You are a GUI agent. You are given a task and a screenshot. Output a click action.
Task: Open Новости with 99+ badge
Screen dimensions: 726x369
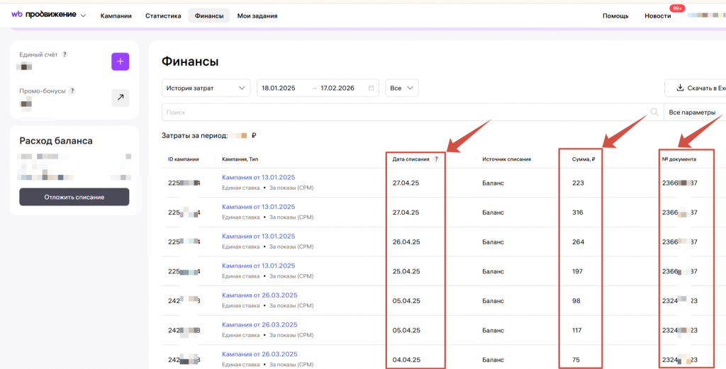(657, 16)
